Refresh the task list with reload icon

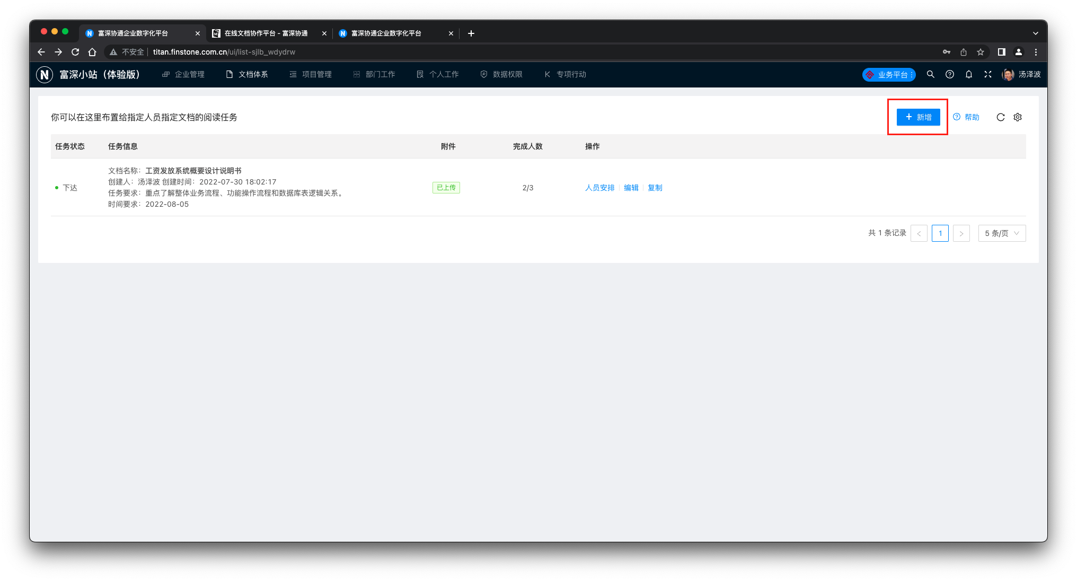click(x=1000, y=117)
